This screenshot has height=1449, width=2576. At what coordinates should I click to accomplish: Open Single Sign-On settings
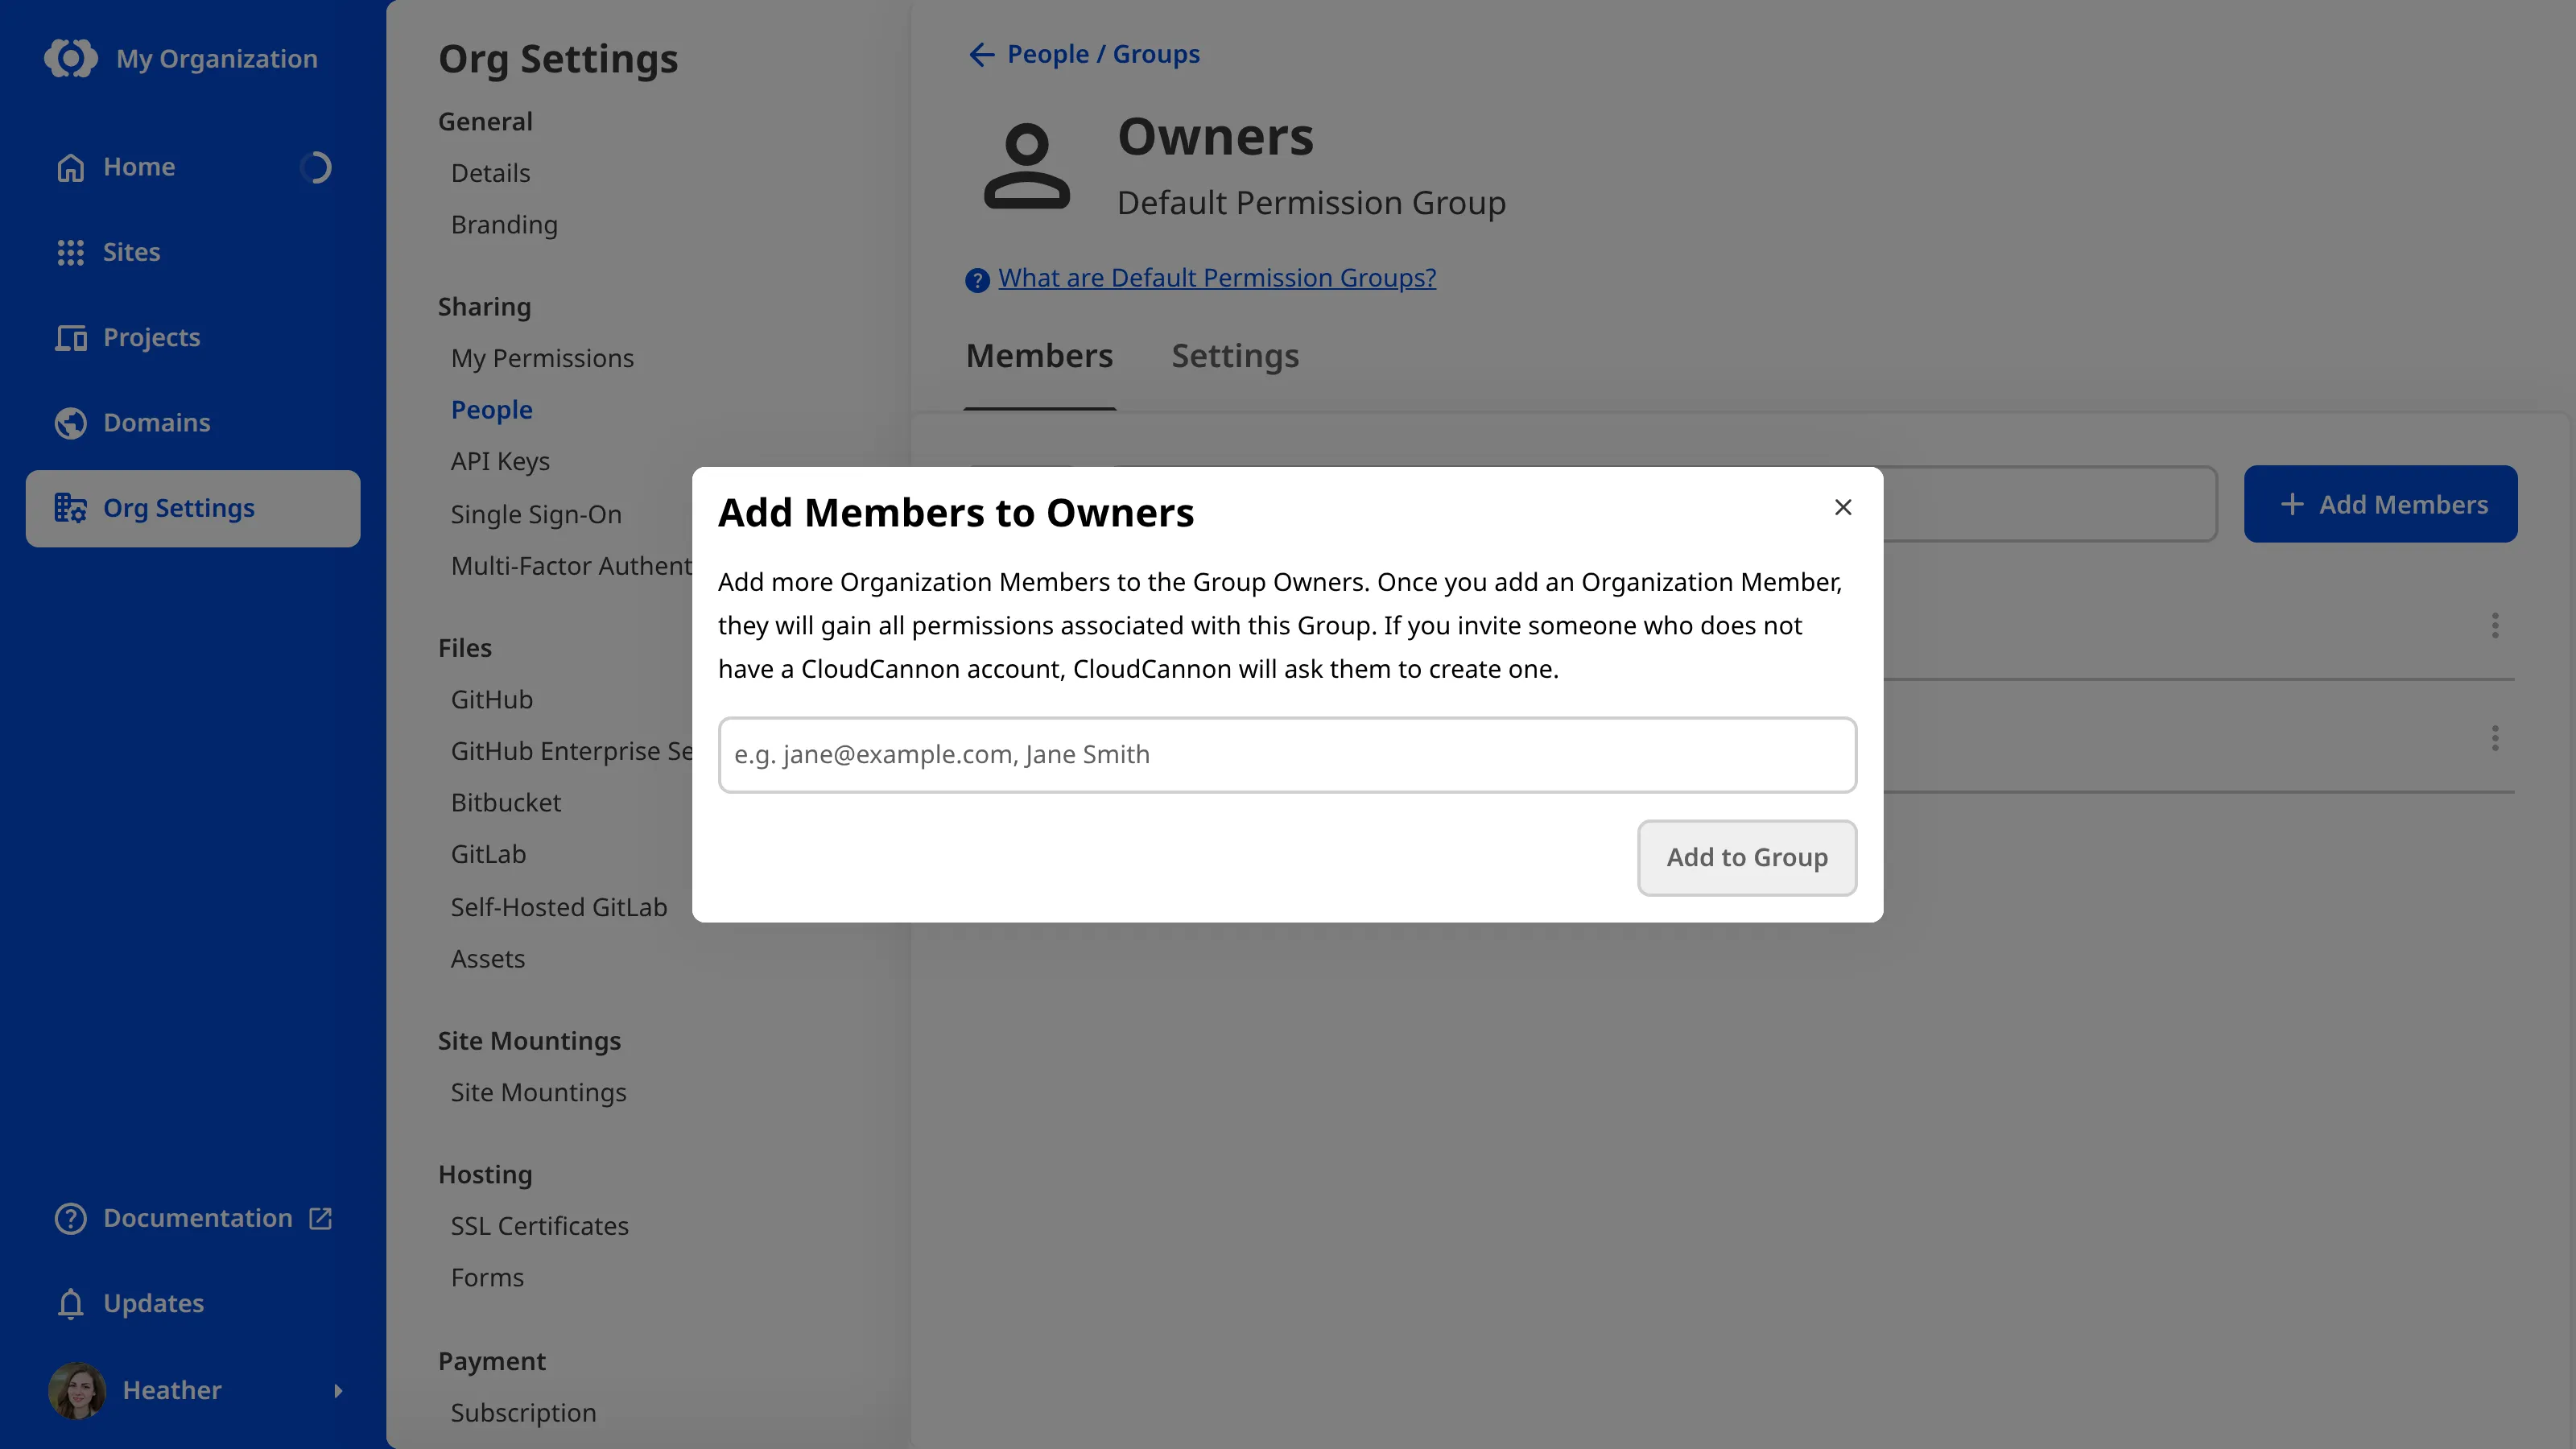536,514
